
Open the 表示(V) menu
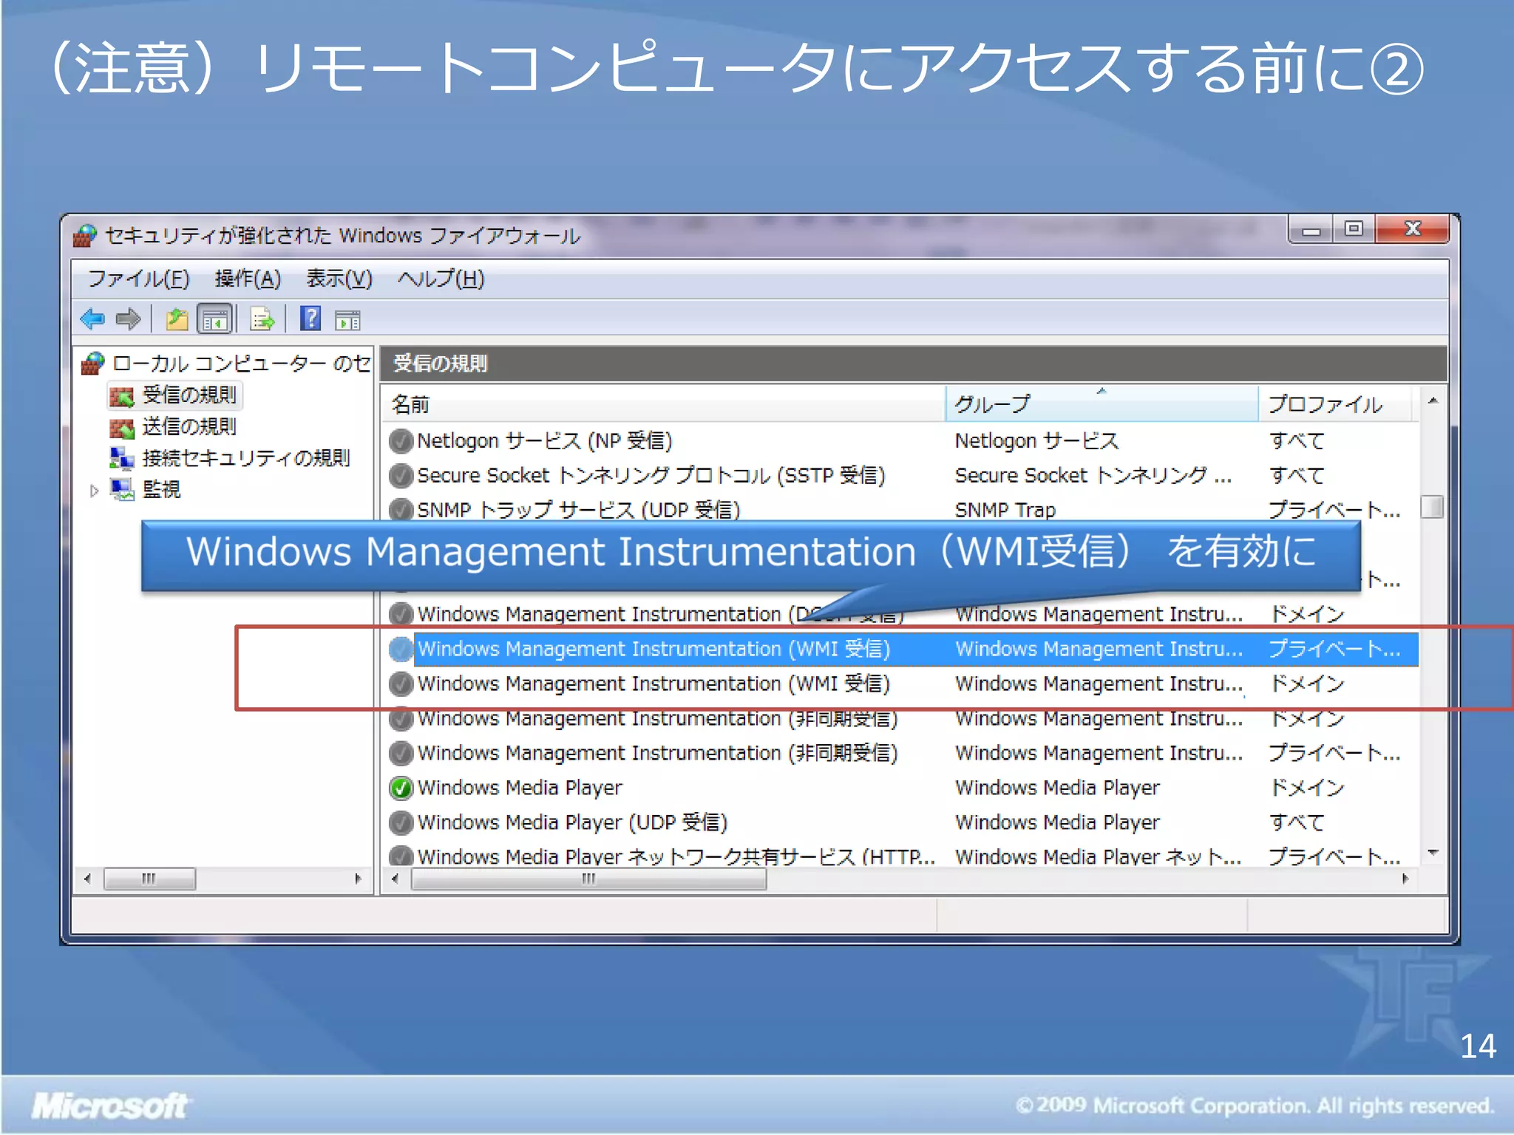[339, 279]
